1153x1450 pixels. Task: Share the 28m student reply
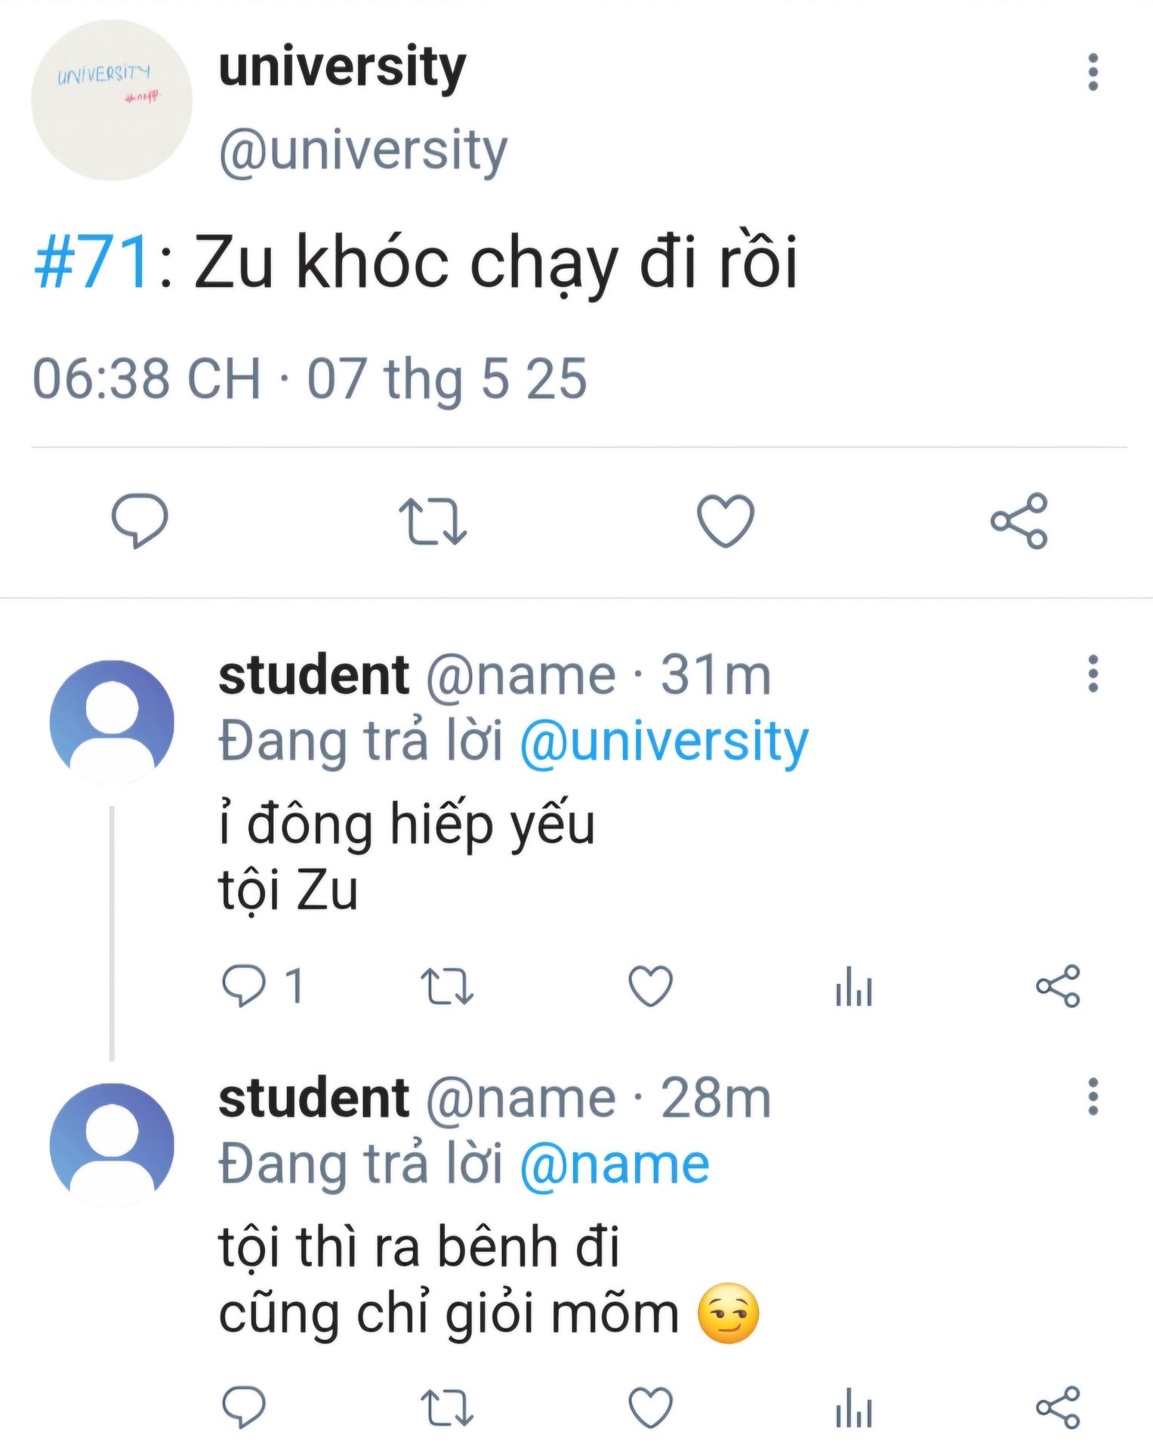tap(1058, 1408)
